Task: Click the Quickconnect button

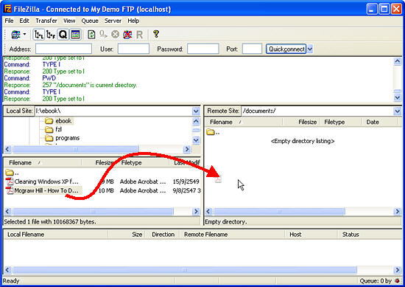Action: coord(286,49)
